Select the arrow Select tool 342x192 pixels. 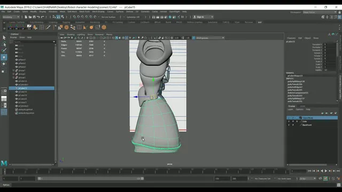4,38
